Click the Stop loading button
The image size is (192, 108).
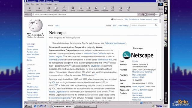(48, 9)
